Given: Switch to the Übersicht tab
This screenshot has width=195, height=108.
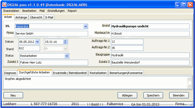Looking at the screenshot, I should coord(36,17).
